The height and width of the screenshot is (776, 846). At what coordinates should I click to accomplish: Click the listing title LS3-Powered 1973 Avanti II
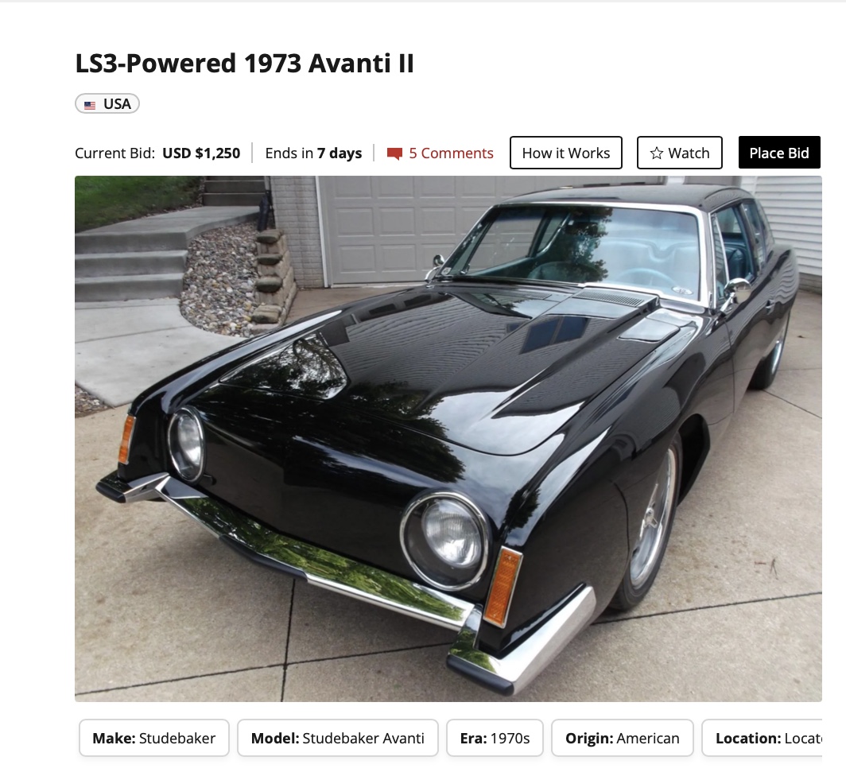[x=244, y=63]
